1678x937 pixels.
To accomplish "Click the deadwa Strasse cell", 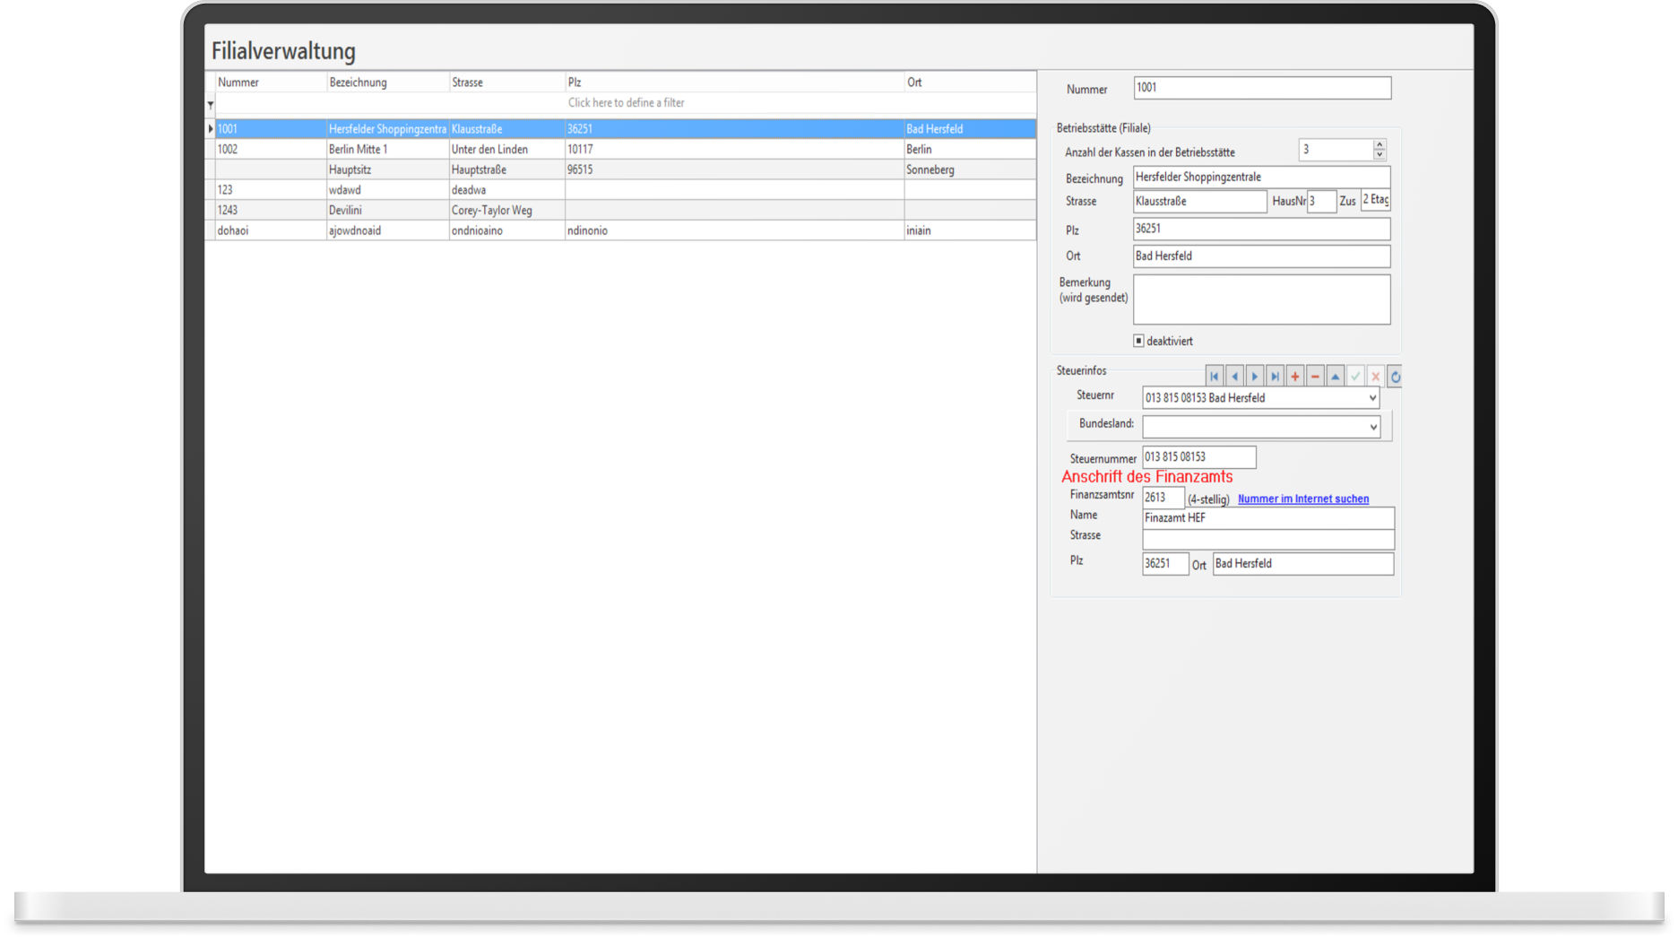I will click(x=506, y=190).
